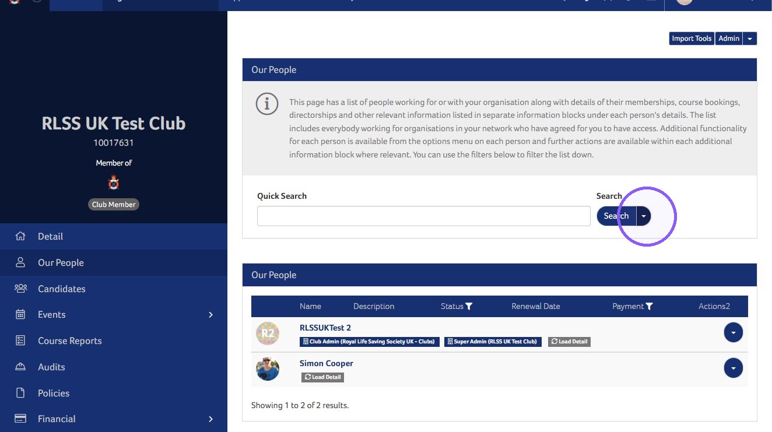The width and height of the screenshot is (772, 432).
Task: Click the Import Tools button
Action: coord(692,38)
